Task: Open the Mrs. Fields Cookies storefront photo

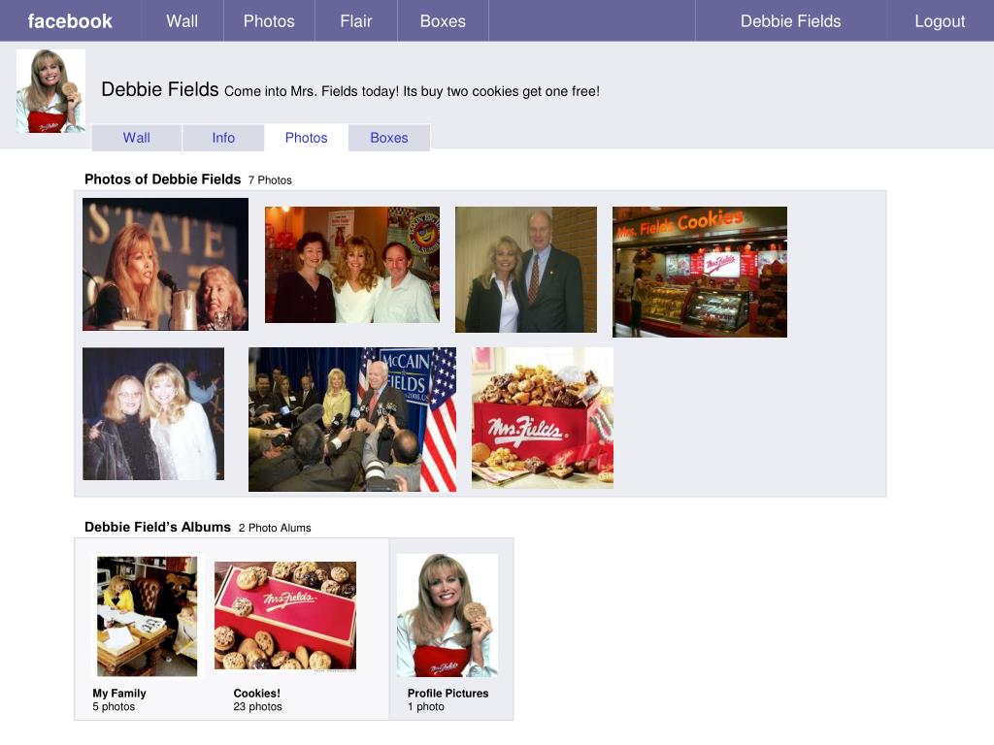Action: (x=700, y=272)
